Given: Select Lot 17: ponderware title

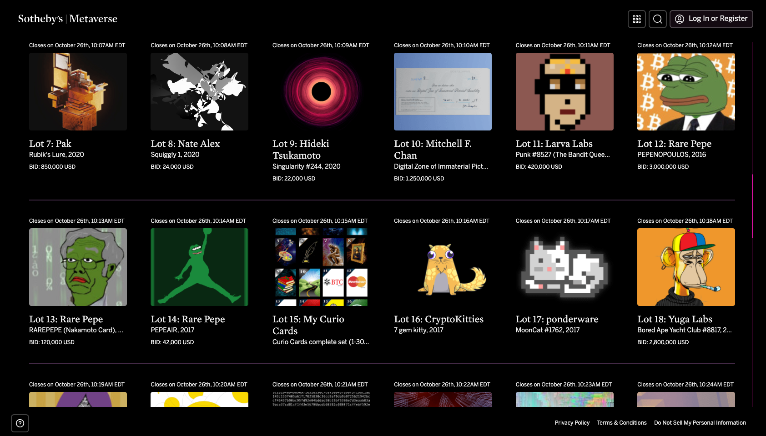Looking at the screenshot, I should pyautogui.click(x=557, y=319).
